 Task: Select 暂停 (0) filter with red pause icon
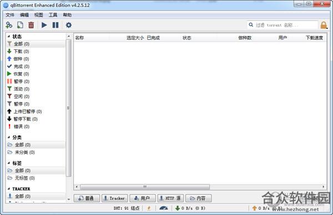(36, 81)
